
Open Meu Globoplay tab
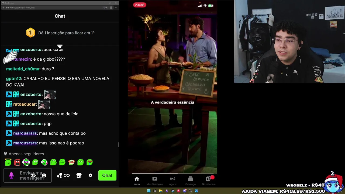click(x=155, y=181)
